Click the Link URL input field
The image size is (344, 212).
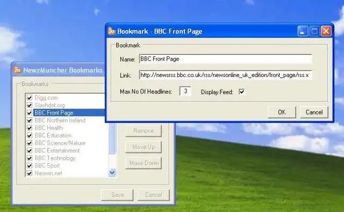coord(225,75)
